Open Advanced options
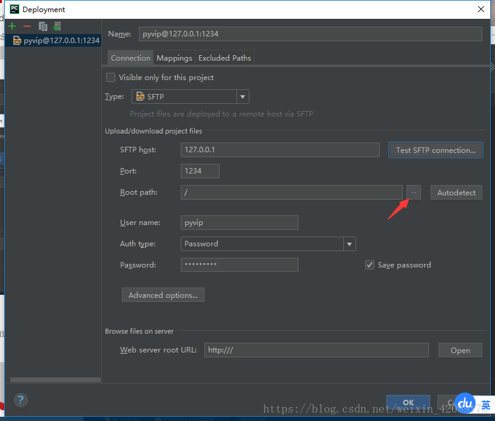The width and height of the screenshot is (495, 421). coord(163,295)
